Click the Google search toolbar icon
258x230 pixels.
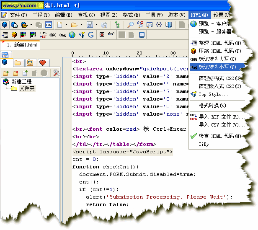(x=91, y=35)
